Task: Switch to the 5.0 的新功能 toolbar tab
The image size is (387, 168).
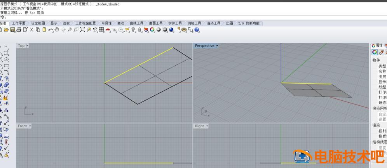Action: pyautogui.click(x=249, y=23)
